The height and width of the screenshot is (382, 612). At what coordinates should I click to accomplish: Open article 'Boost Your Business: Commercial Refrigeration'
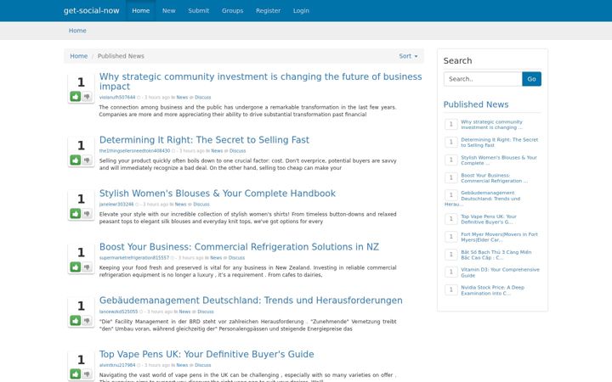(x=239, y=247)
